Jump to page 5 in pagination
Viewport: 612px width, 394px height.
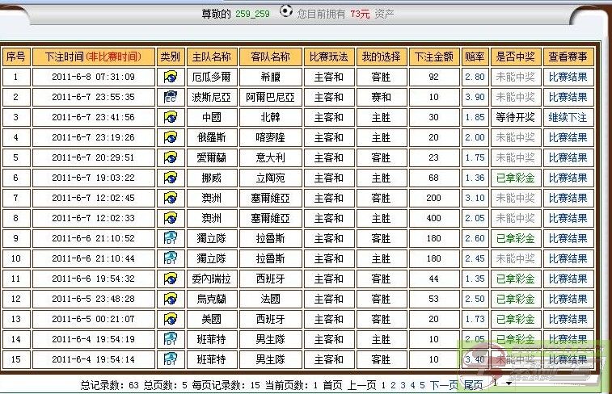coord(421,385)
